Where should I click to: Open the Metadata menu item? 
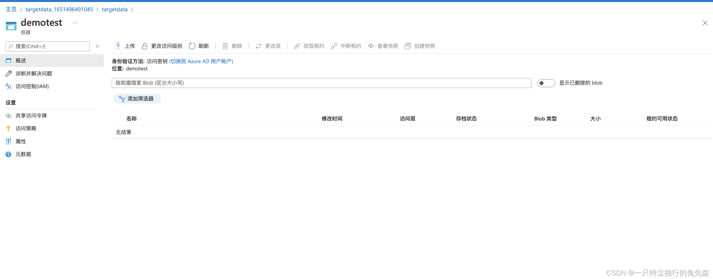pyautogui.click(x=23, y=154)
